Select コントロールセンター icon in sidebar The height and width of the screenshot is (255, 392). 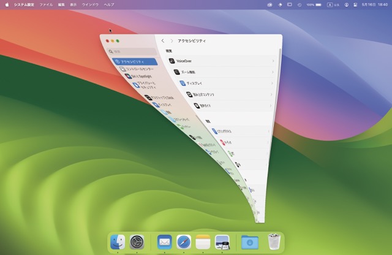pyautogui.click(x=123, y=69)
